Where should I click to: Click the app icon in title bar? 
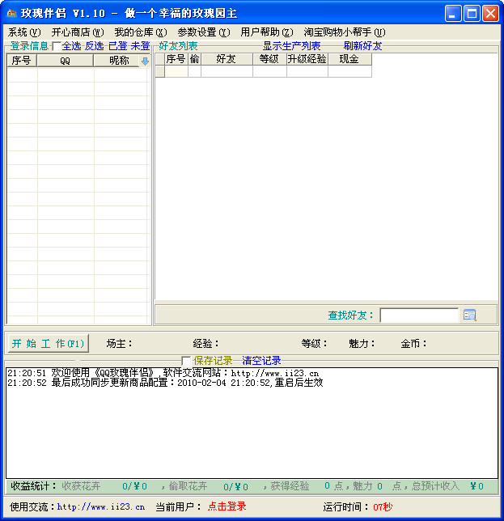coord(12,13)
